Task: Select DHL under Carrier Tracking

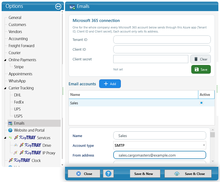Action: tap(18, 95)
